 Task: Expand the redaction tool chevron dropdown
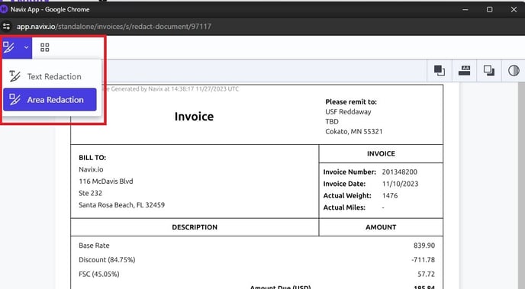tap(26, 47)
